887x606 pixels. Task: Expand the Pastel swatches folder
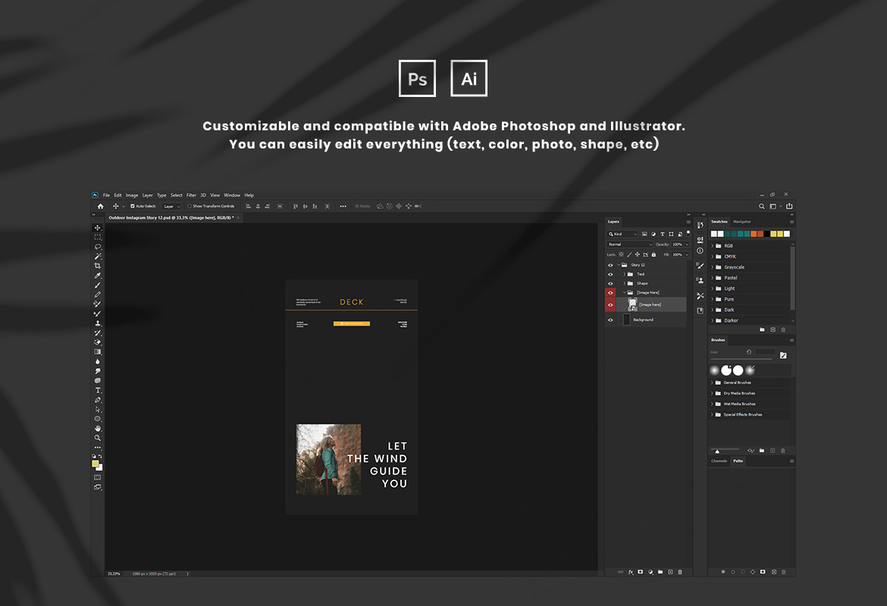(712, 278)
